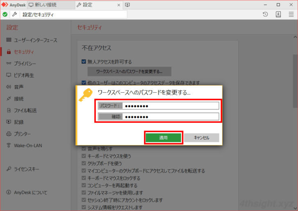298x211 pixels.
Task: Open the address book icon
Action: pyautogui.click(x=278, y=14)
